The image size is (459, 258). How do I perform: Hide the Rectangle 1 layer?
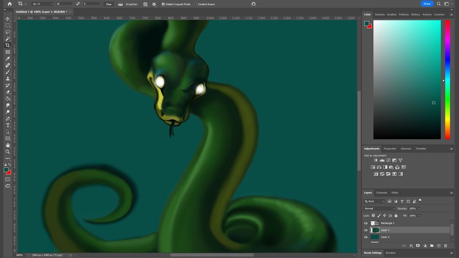point(366,223)
